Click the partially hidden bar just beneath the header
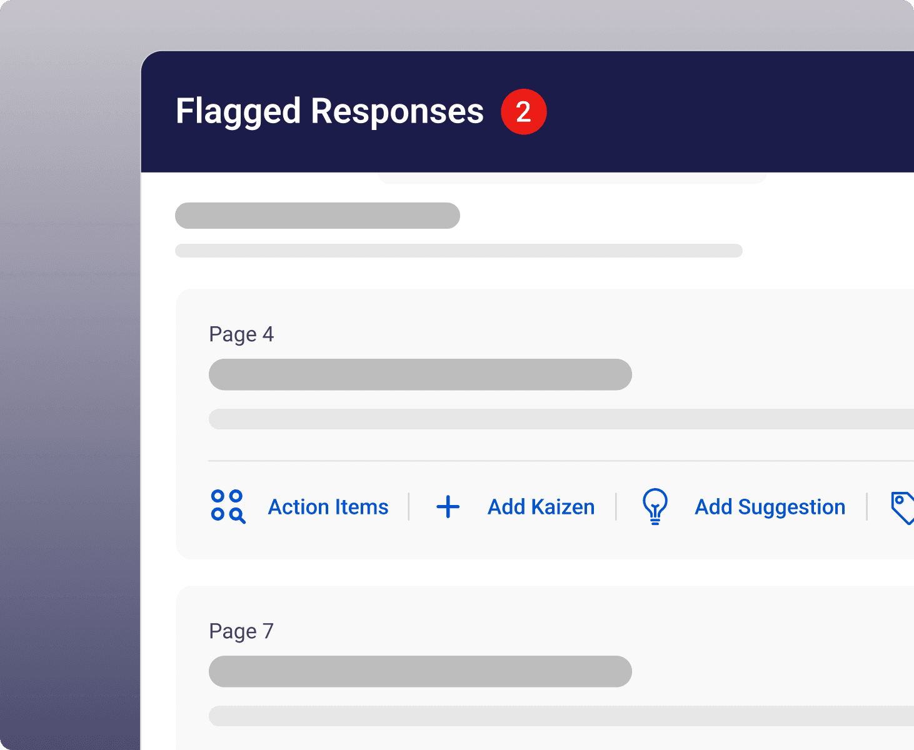This screenshot has height=750, width=914. tap(572, 178)
